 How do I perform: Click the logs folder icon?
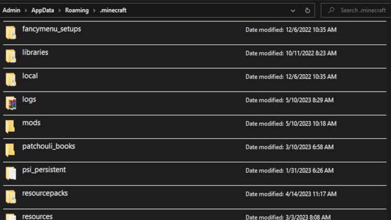coord(10,103)
